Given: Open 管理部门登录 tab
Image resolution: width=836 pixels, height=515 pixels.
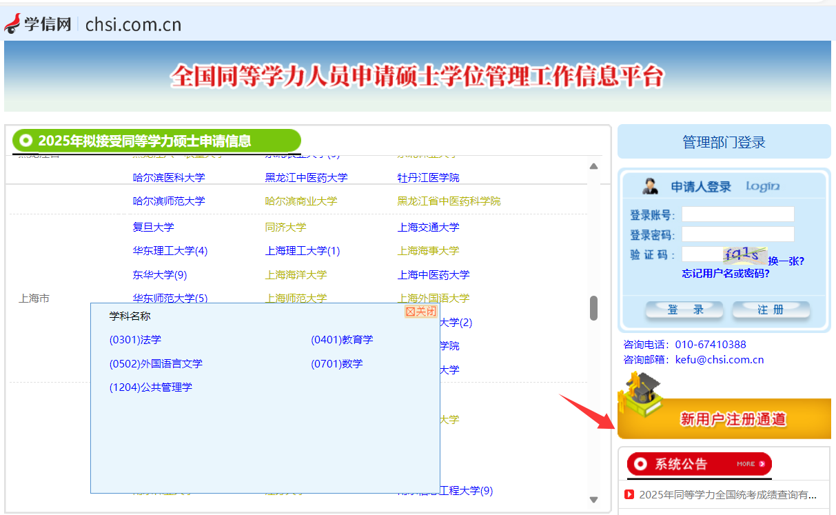Looking at the screenshot, I should (724, 142).
